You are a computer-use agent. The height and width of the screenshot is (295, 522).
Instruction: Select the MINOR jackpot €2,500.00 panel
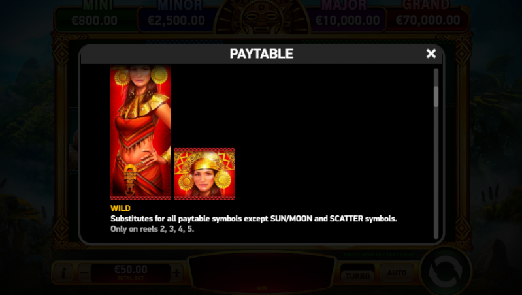176,17
